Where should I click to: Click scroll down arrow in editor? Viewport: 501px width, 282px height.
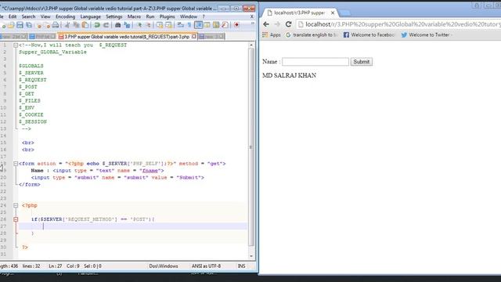251,256
